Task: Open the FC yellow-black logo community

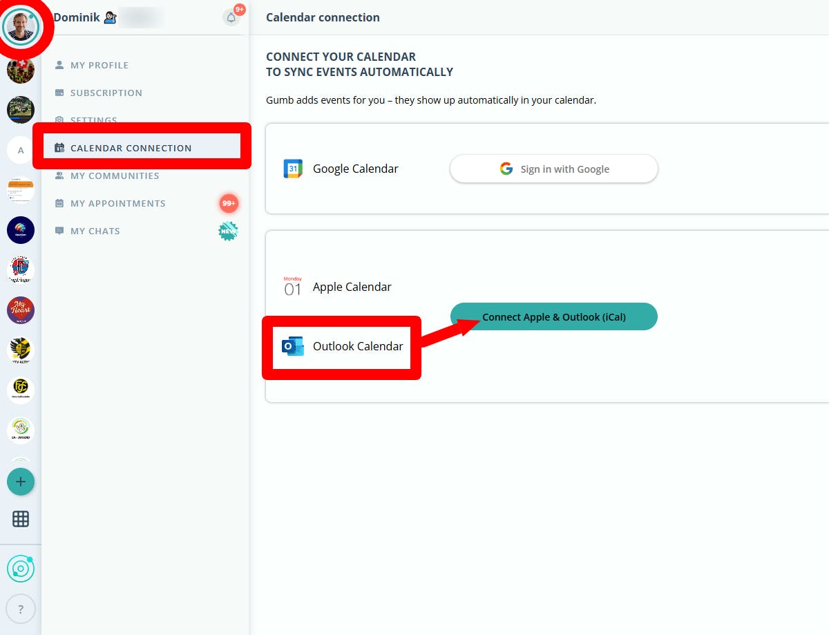Action: coord(21,390)
